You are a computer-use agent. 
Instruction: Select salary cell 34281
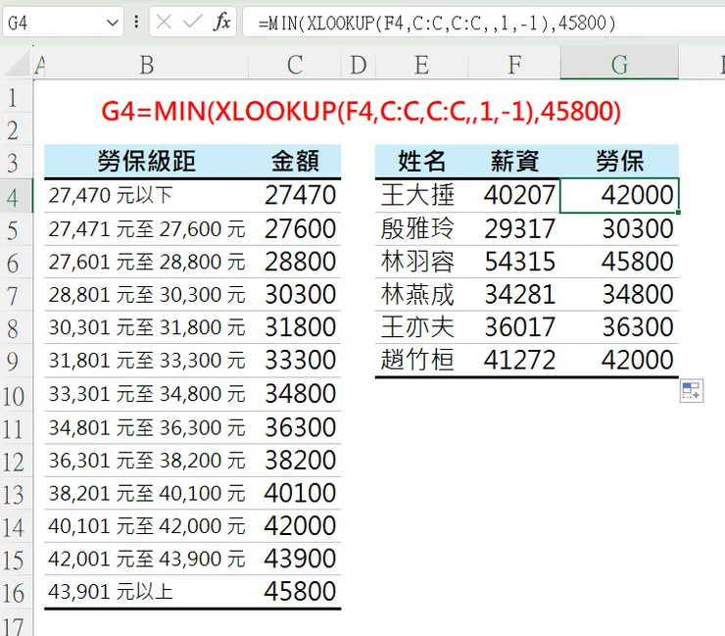pyautogui.click(x=514, y=295)
